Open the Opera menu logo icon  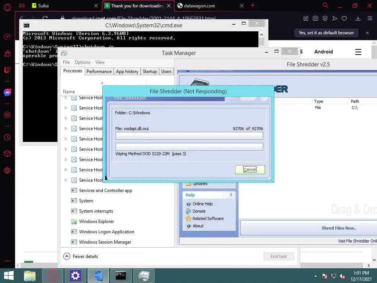[7, 7]
